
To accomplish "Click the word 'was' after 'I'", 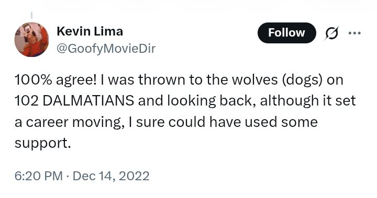I will 121,80.
